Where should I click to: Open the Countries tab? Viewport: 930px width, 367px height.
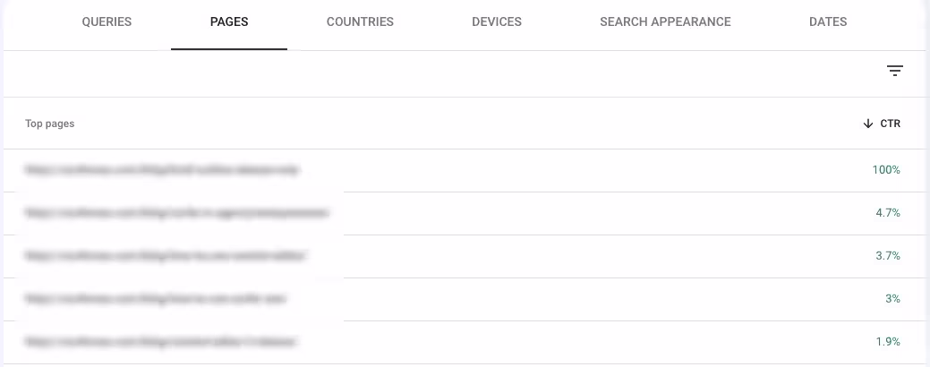360,22
